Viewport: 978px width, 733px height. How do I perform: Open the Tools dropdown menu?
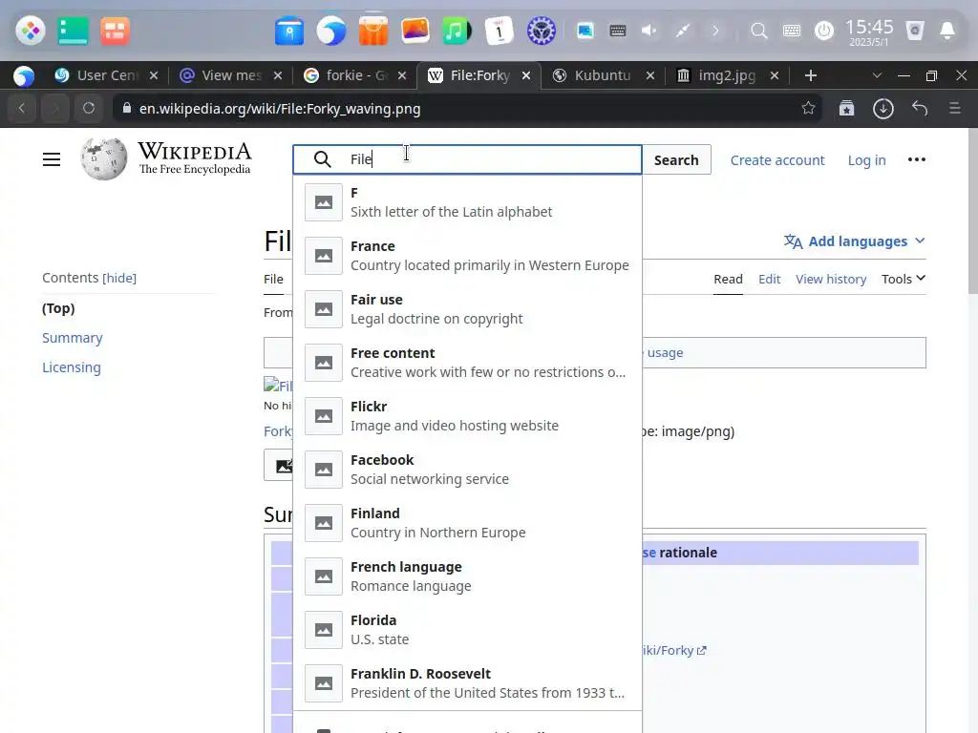point(904,279)
